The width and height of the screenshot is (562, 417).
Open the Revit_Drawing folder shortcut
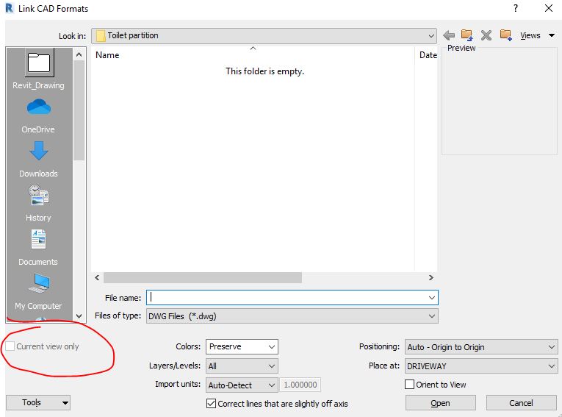[x=39, y=69]
